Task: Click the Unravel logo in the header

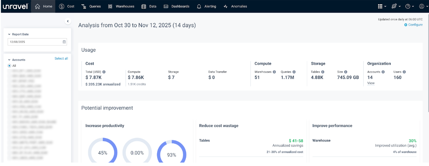Action: click(15, 6)
